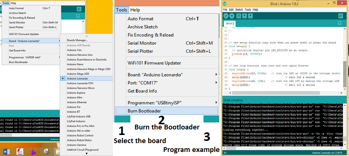
Task: Open File menu in Blink window
Action: coord(225,10)
